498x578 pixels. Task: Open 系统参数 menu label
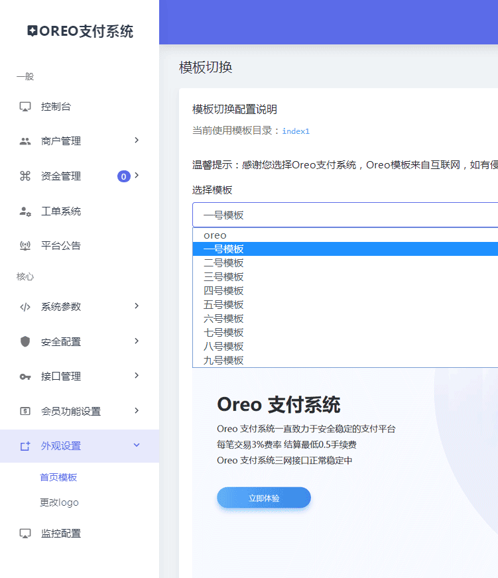coord(61,307)
